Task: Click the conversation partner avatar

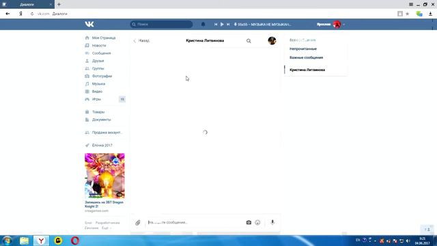Action: (272, 41)
